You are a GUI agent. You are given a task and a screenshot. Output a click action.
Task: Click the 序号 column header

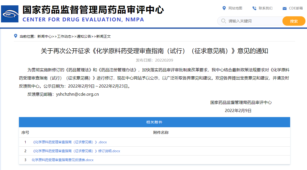click(x=25, y=133)
